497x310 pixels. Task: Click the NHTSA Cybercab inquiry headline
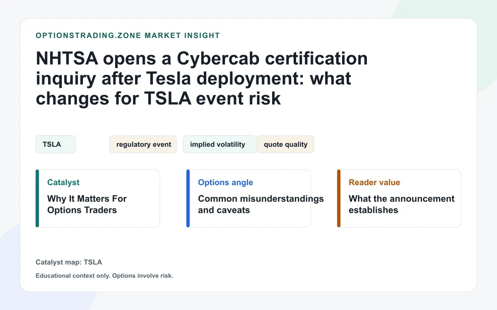tap(202, 79)
